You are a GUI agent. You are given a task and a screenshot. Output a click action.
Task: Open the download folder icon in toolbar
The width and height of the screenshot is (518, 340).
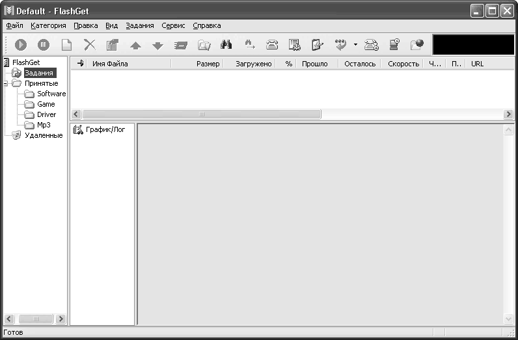pos(204,45)
